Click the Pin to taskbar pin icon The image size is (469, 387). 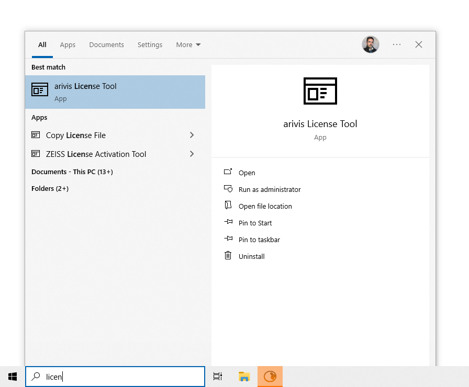click(x=228, y=238)
